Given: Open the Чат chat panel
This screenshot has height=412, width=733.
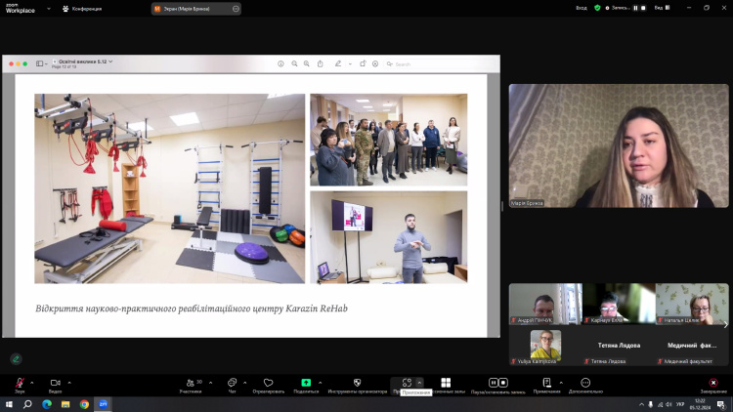Looking at the screenshot, I should point(232,385).
